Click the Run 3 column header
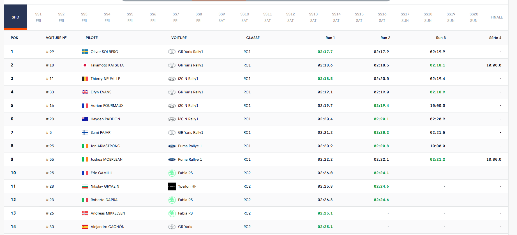This screenshot has width=517, height=235. point(441,38)
